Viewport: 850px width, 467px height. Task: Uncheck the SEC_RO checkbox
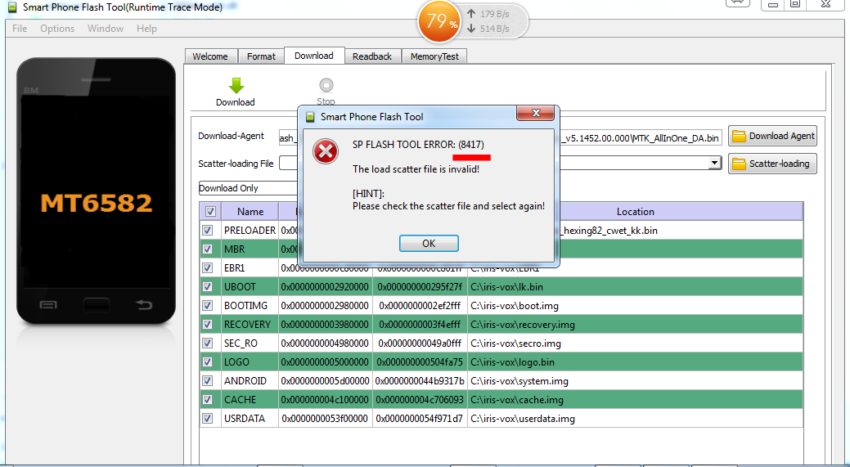[x=207, y=343]
